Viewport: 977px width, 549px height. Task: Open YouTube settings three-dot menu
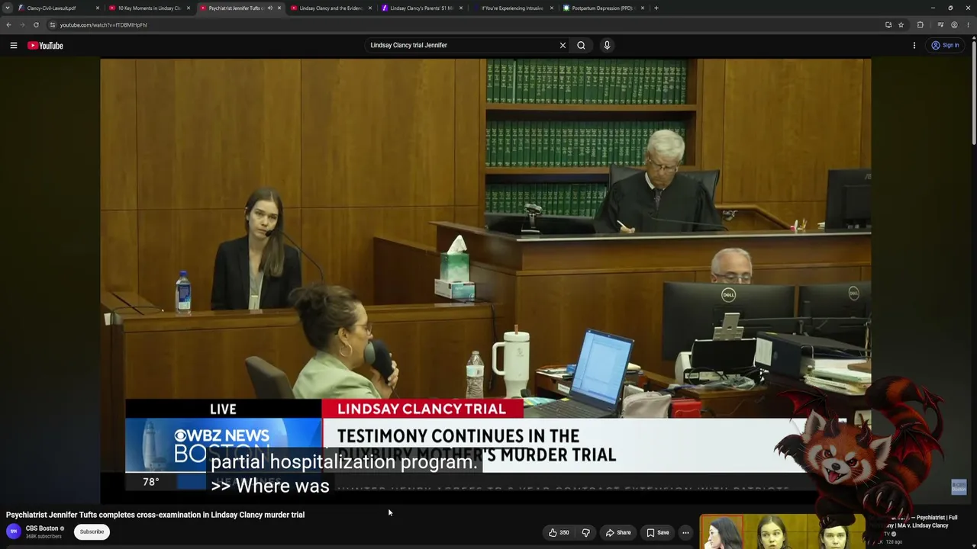point(914,46)
